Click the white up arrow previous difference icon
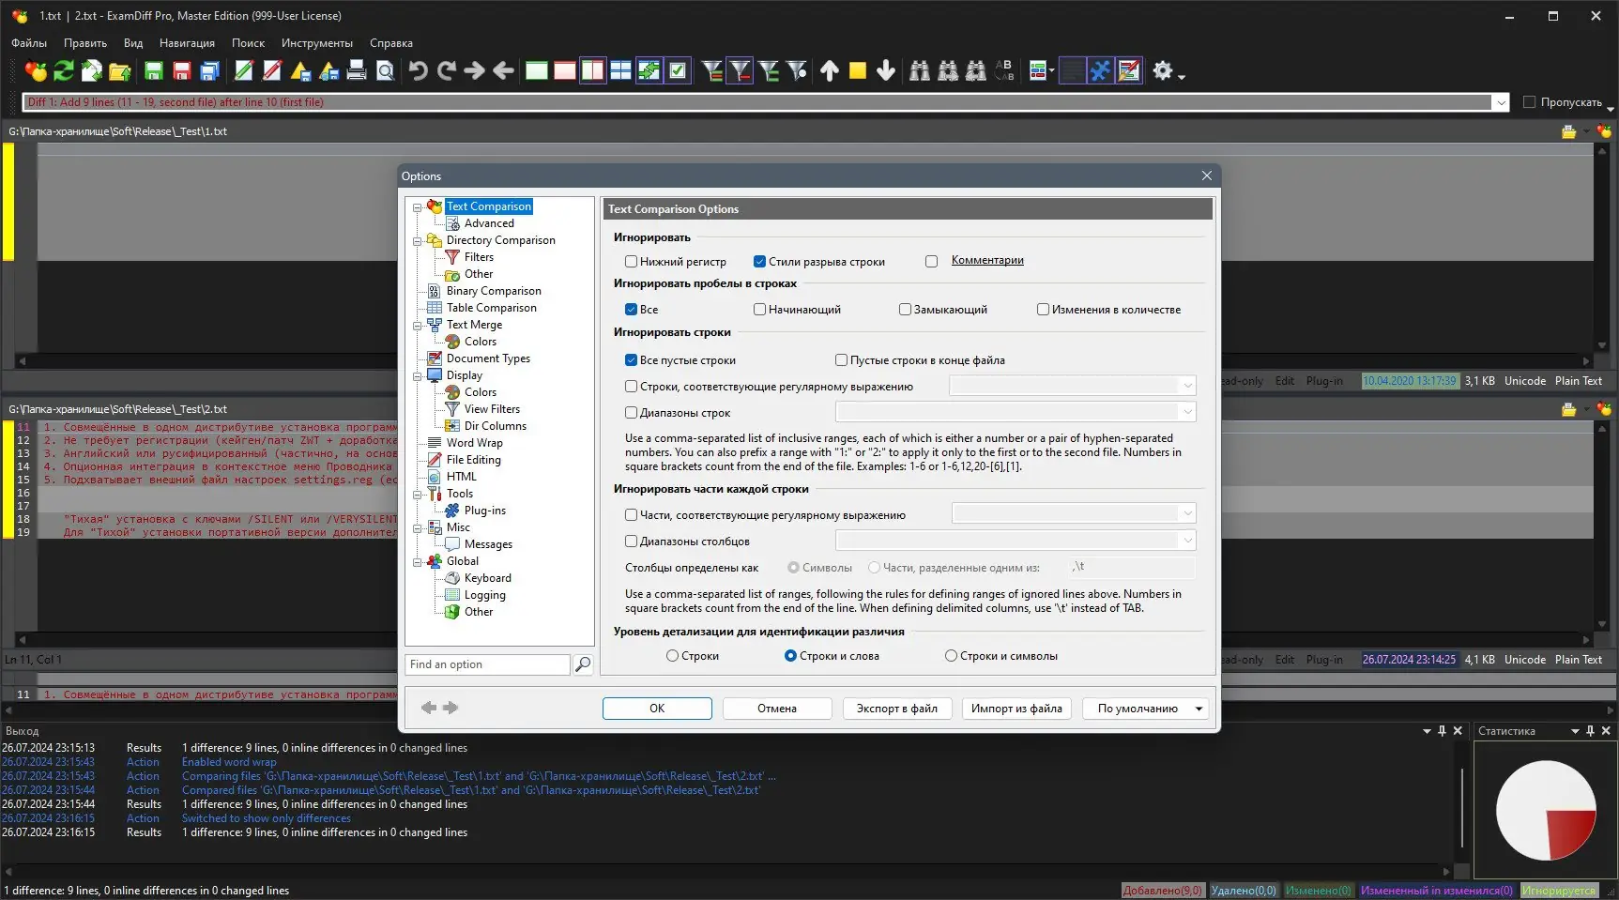The width and height of the screenshot is (1619, 900). coord(830,70)
